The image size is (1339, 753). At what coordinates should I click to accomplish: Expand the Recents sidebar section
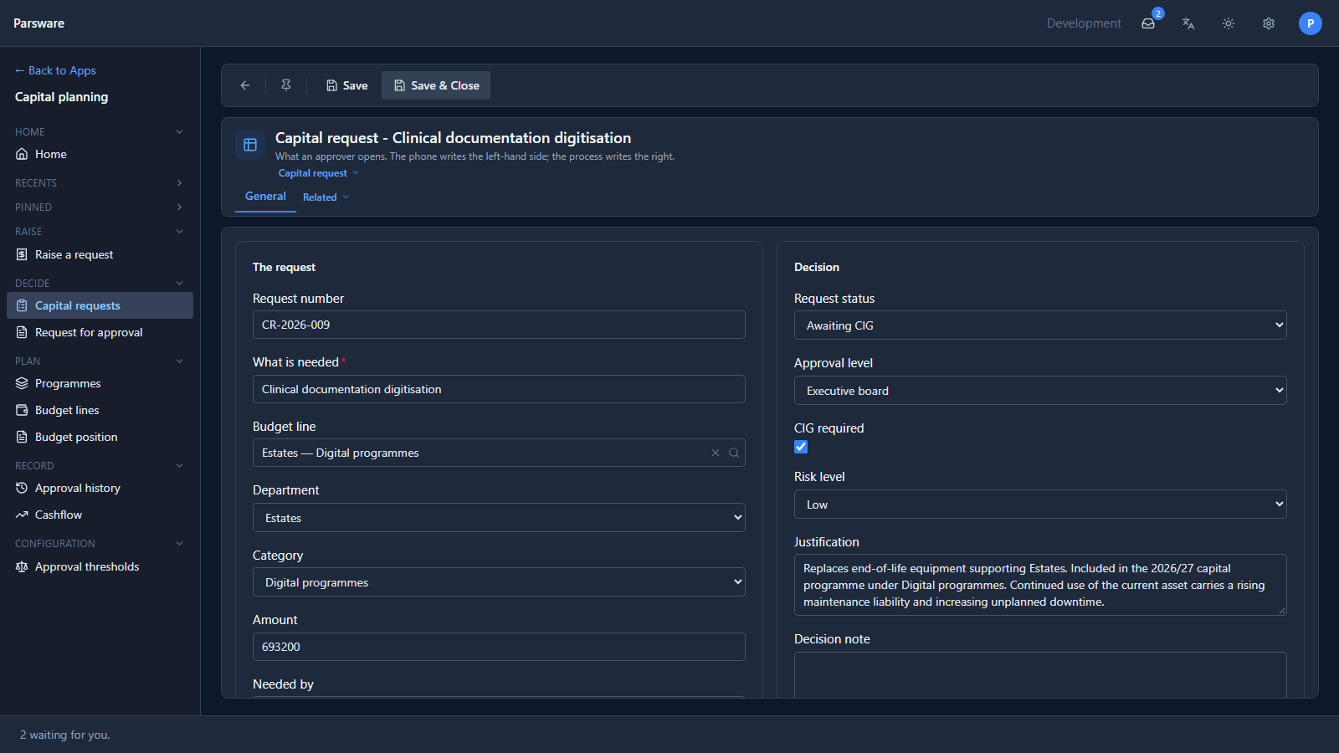[x=100, y=182]
